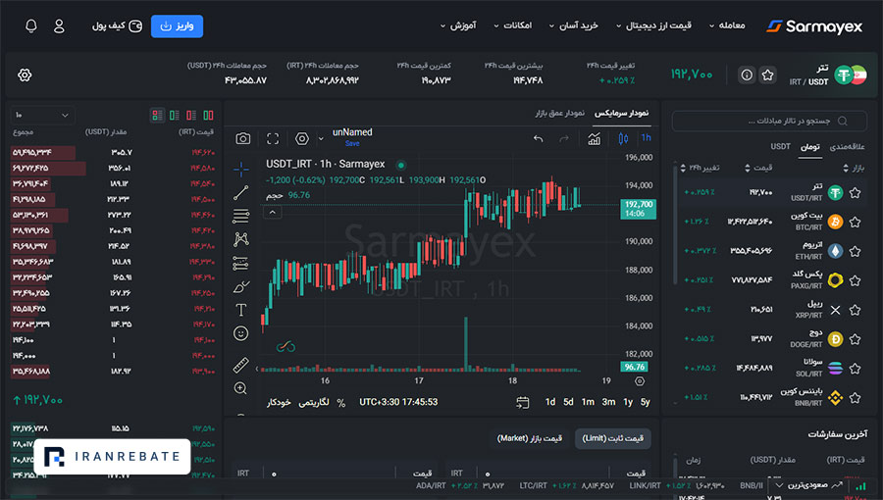Select the text tool
This screenshot has height=500, width=883.
[241, 310]
